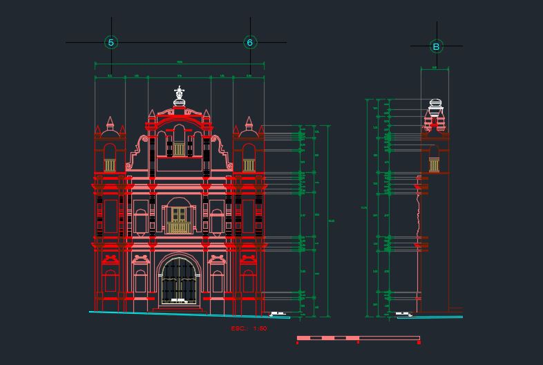The height and width of the screenshot is (365, 543).
Task: Select the grid axis bubble labeled 6
Action: 250,43
